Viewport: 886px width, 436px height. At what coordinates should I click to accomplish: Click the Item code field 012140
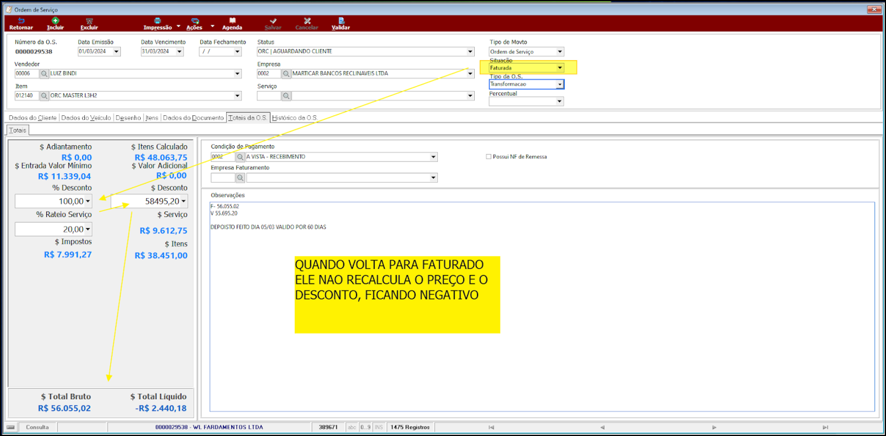[26, 96]
